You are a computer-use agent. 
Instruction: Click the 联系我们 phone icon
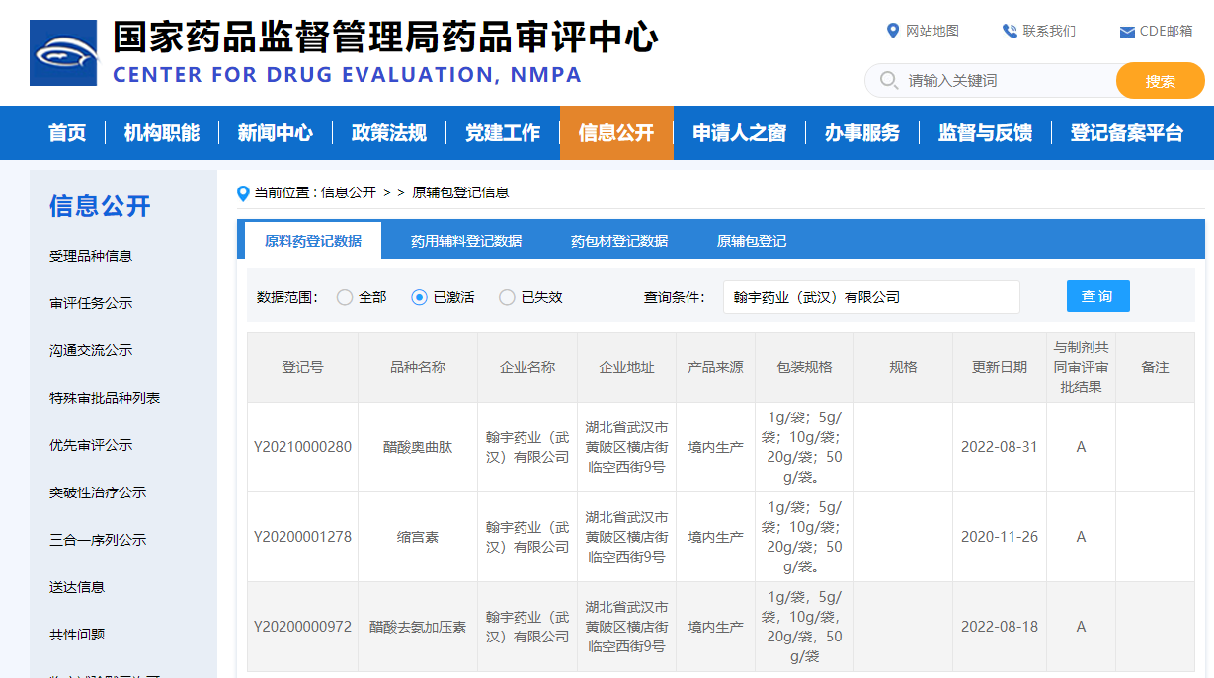pos(1009,30)
